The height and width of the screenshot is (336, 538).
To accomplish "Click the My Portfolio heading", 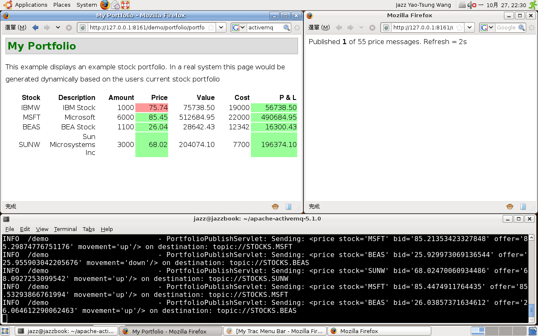I will (42, 46).
